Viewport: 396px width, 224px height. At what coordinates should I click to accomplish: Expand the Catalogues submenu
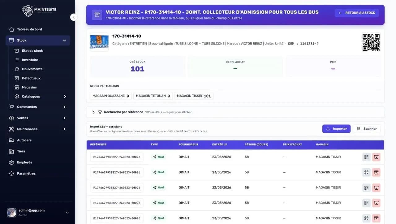[x=65, y=97]
